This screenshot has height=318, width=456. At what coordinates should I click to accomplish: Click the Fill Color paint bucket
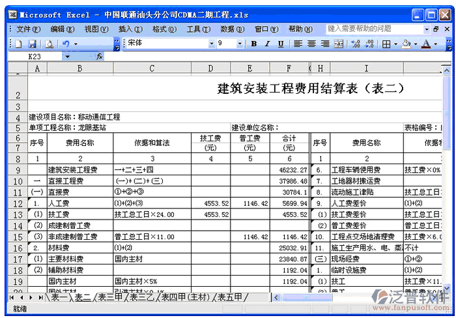pos(406,44)
